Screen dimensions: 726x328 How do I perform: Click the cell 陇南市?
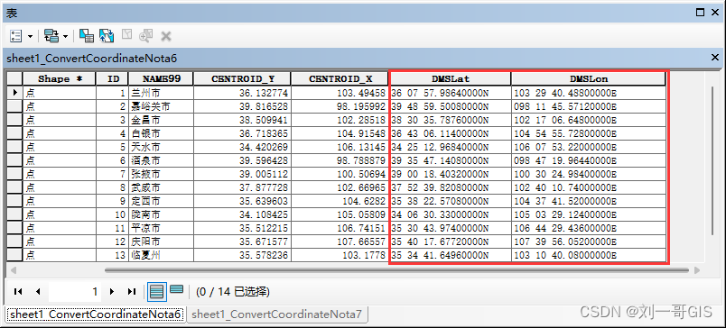click(161, 214)
